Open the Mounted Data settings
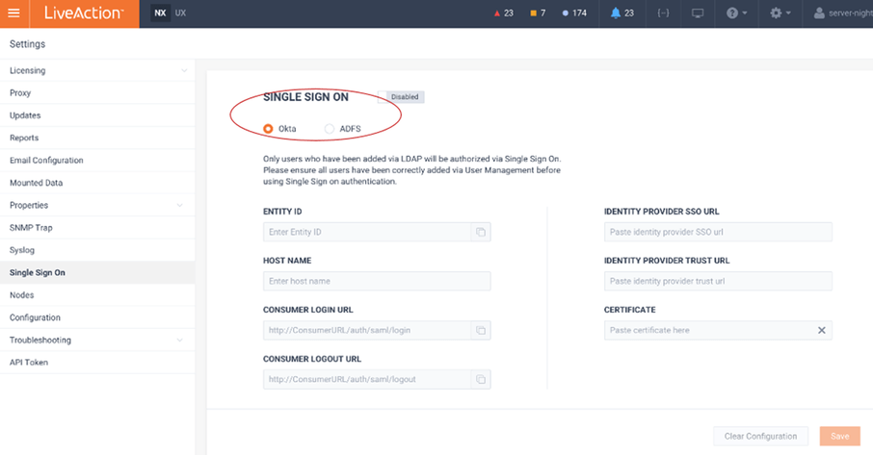 pos(97,183)
